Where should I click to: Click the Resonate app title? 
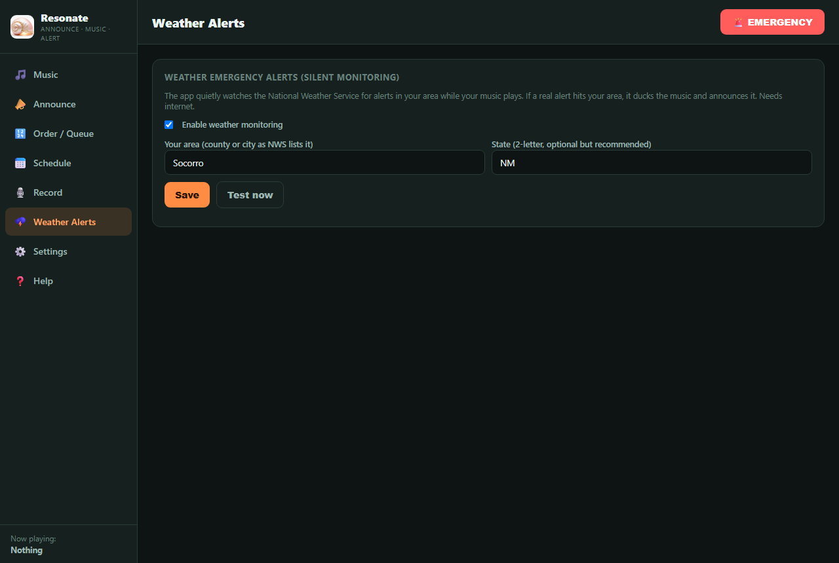(64, 18)
